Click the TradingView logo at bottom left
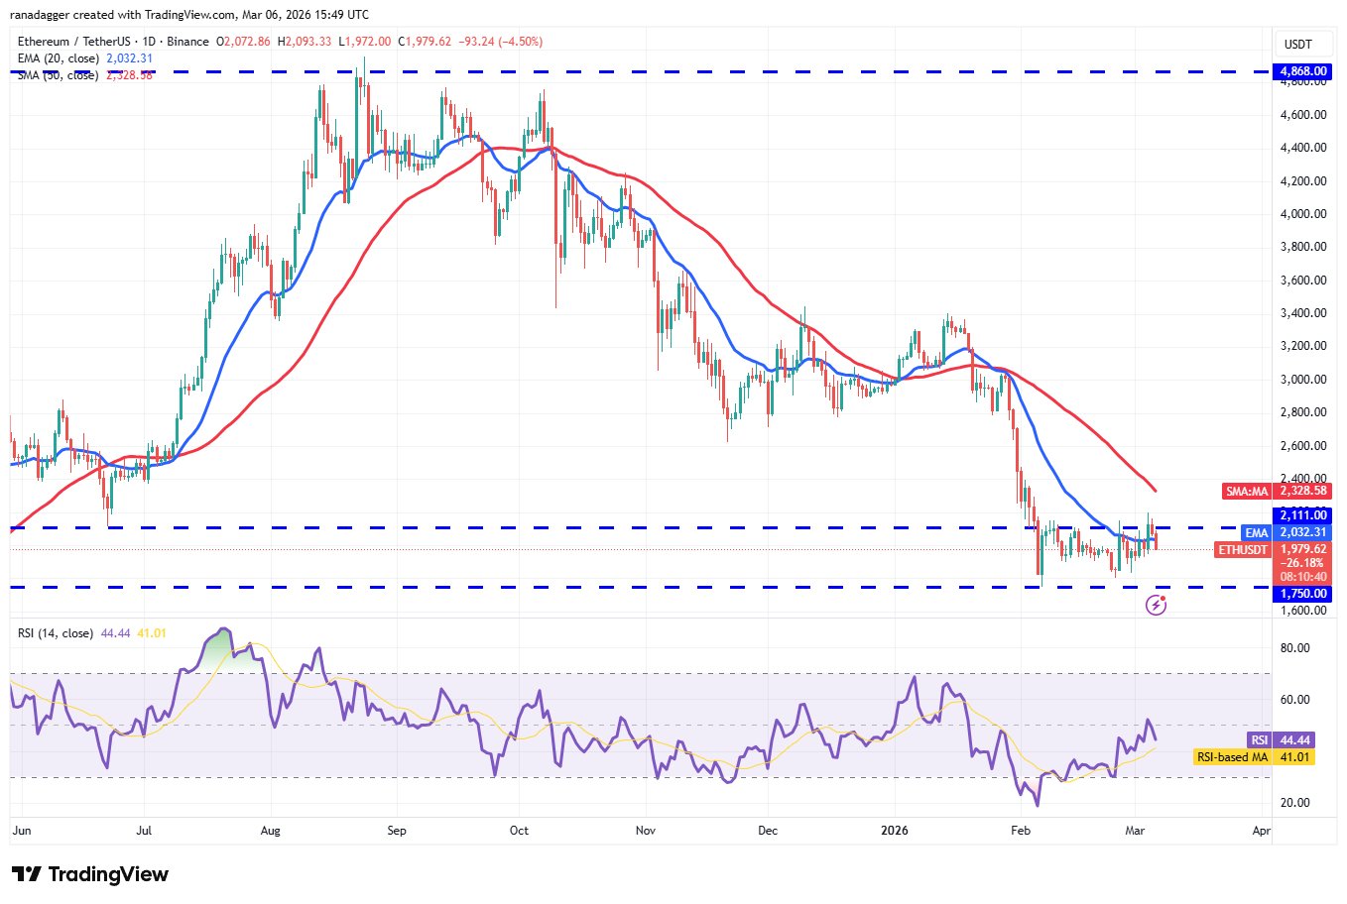The width and height of the screenshot is (1347, 904). 90,874
